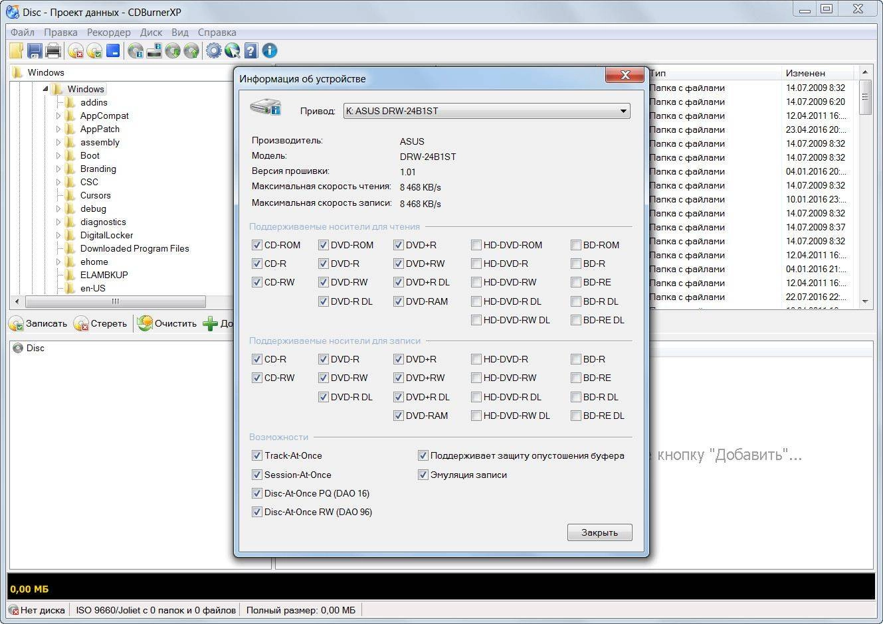Click the new project folder toolbar icon
The image size is (883, 624).
(x=17, y=50)
